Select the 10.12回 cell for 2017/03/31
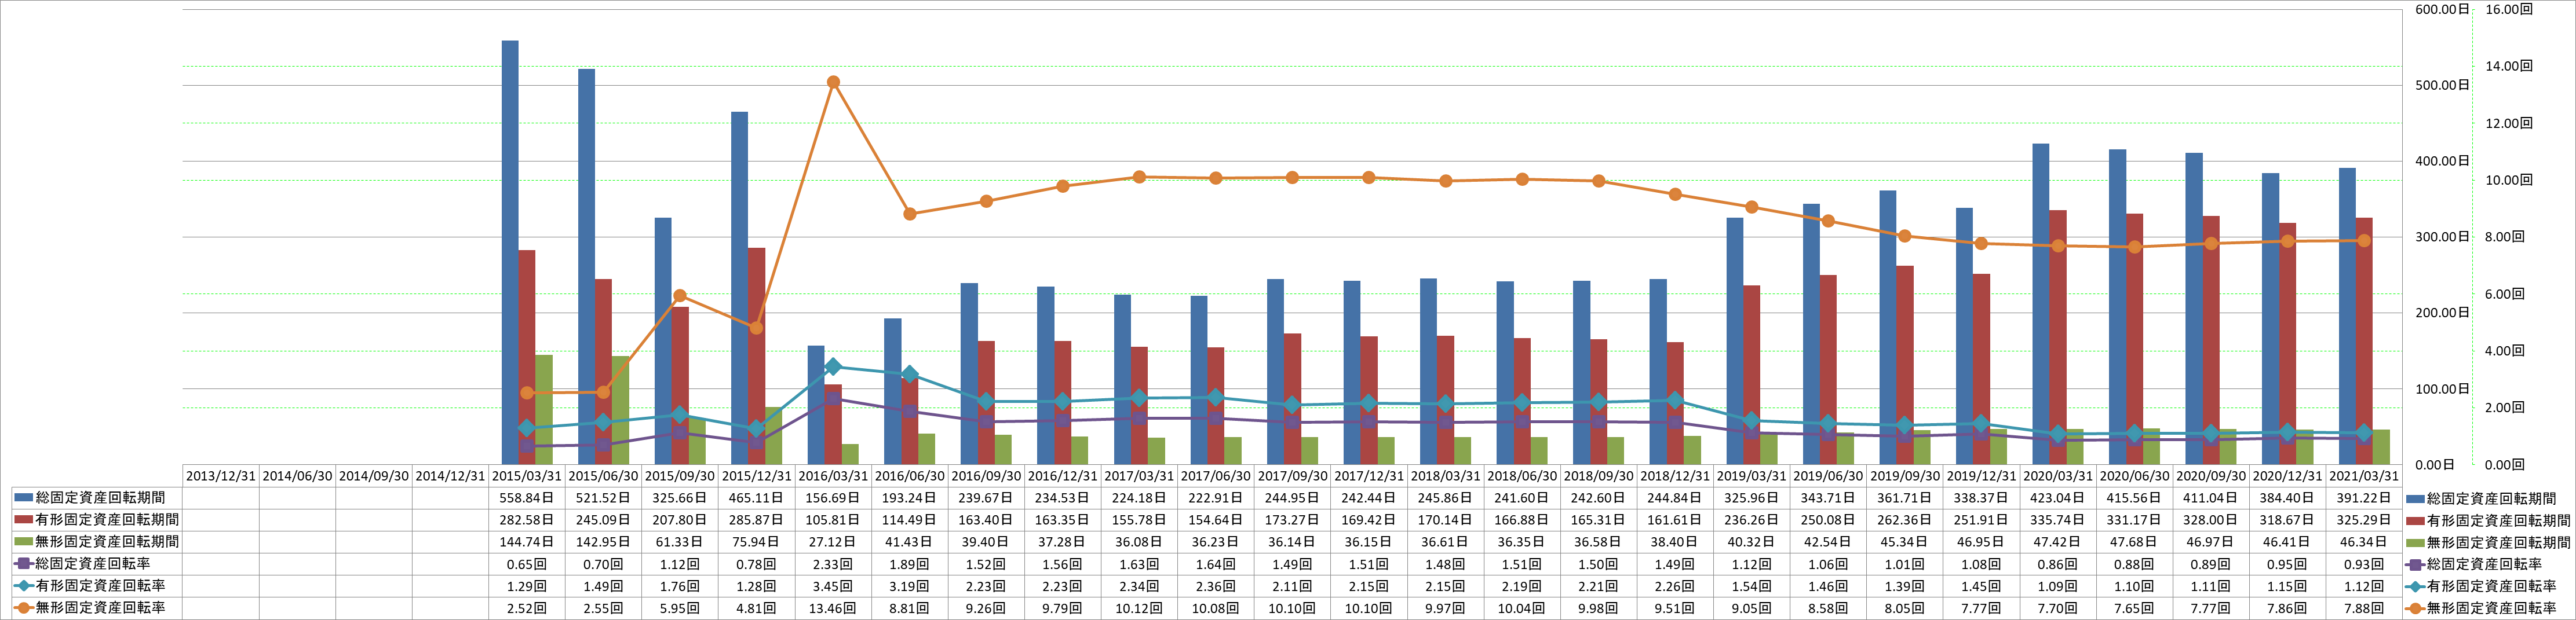 click(x=1139, y=608)
